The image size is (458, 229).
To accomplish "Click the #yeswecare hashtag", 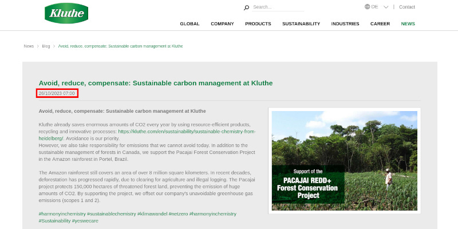I will 85,221.
